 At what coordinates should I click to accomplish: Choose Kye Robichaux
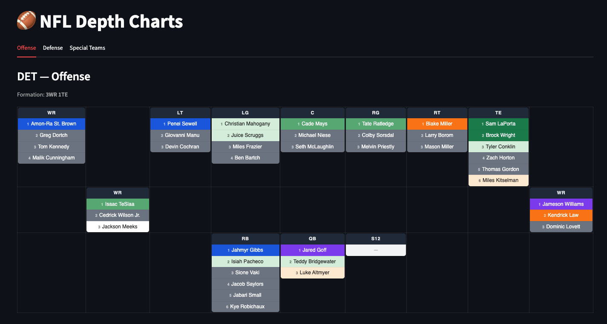pyautogui.click(x=245, y=307)
